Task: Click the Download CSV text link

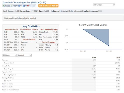Action: click(x=15, y=6)
